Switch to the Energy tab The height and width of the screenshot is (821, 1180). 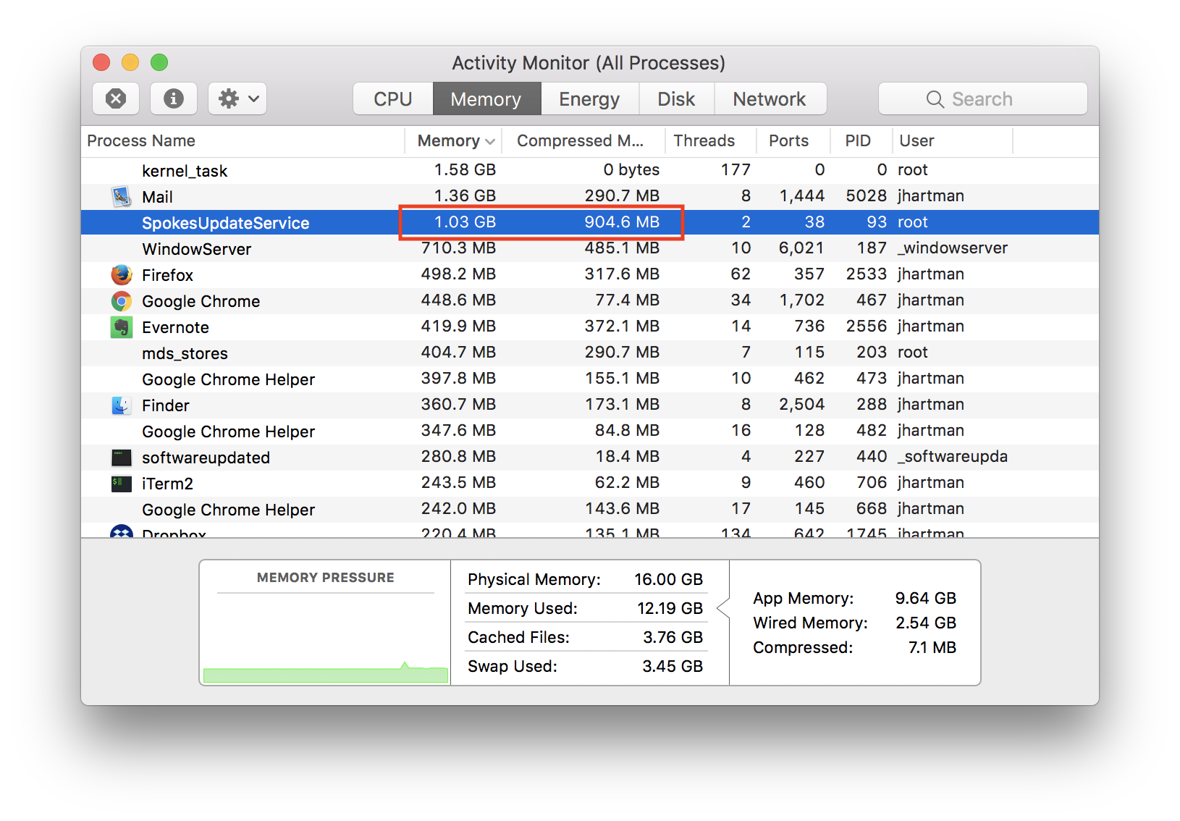coord(589,99)
